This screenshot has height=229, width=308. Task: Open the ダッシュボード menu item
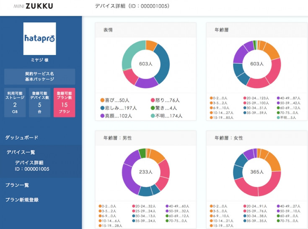[22, 138]
